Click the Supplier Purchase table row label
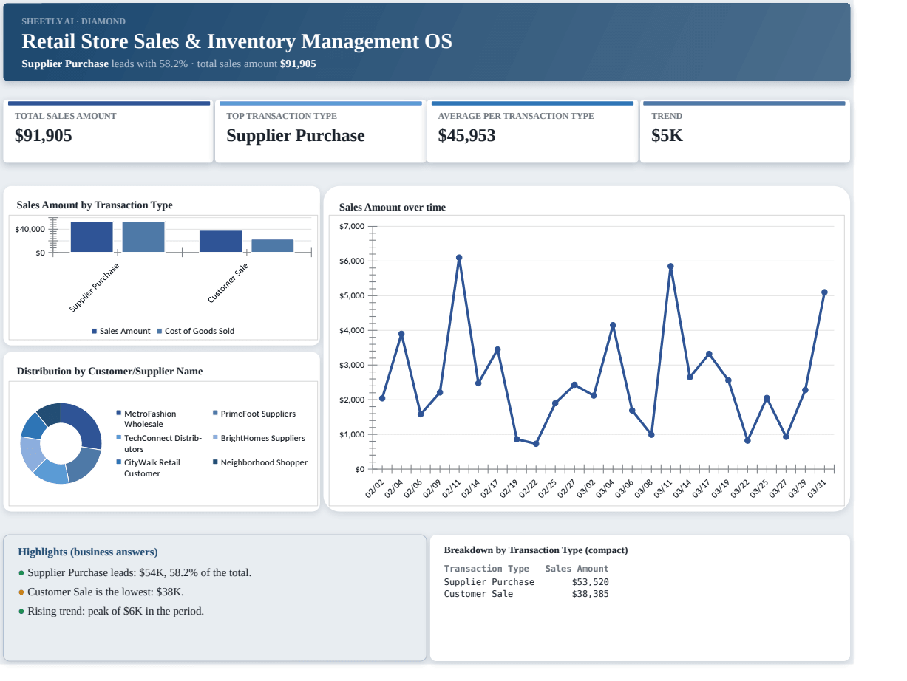Screen dimensions: 907x681 point(489,582)
